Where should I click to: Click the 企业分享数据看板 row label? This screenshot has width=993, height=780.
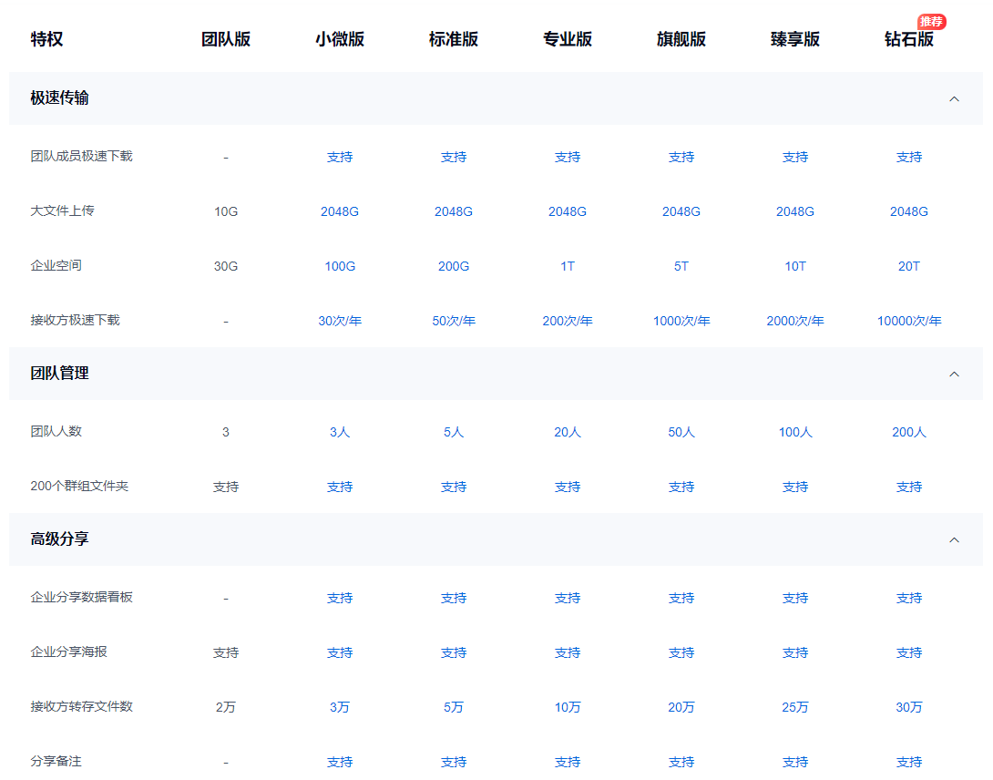[81, 597]
